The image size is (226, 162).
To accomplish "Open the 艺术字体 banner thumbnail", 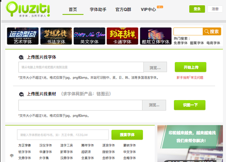I will click(23, 36).
